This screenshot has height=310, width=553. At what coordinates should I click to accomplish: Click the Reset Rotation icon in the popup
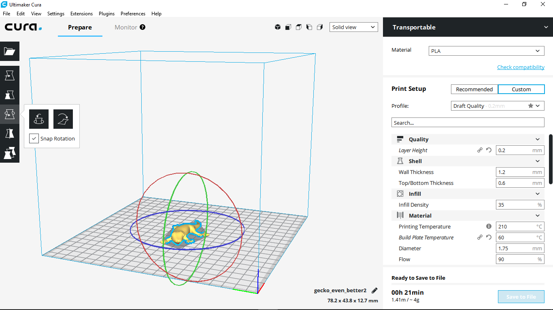(38, 119)
